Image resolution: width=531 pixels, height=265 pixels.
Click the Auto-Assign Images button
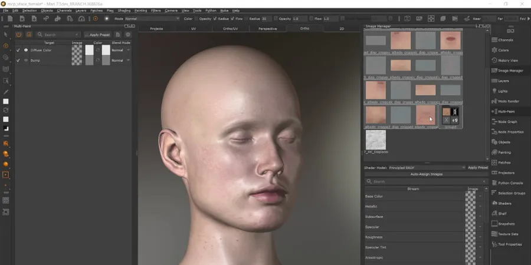[x=426, y=174]
